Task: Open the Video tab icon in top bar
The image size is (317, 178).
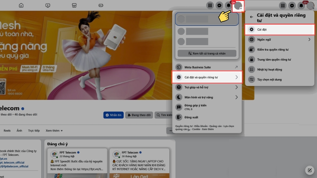Action: click(x=48, y=6)
